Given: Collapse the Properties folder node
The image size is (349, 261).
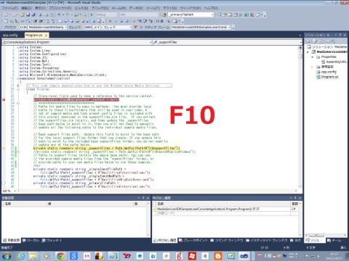Looking at the screenshot, I should [312, 57].
